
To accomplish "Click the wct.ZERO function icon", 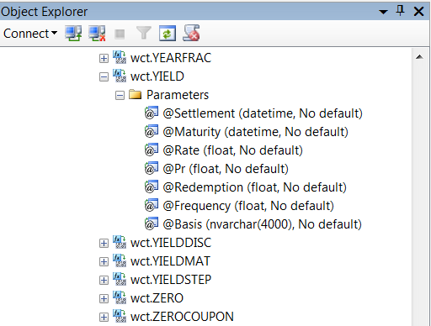I will [120, 297].
